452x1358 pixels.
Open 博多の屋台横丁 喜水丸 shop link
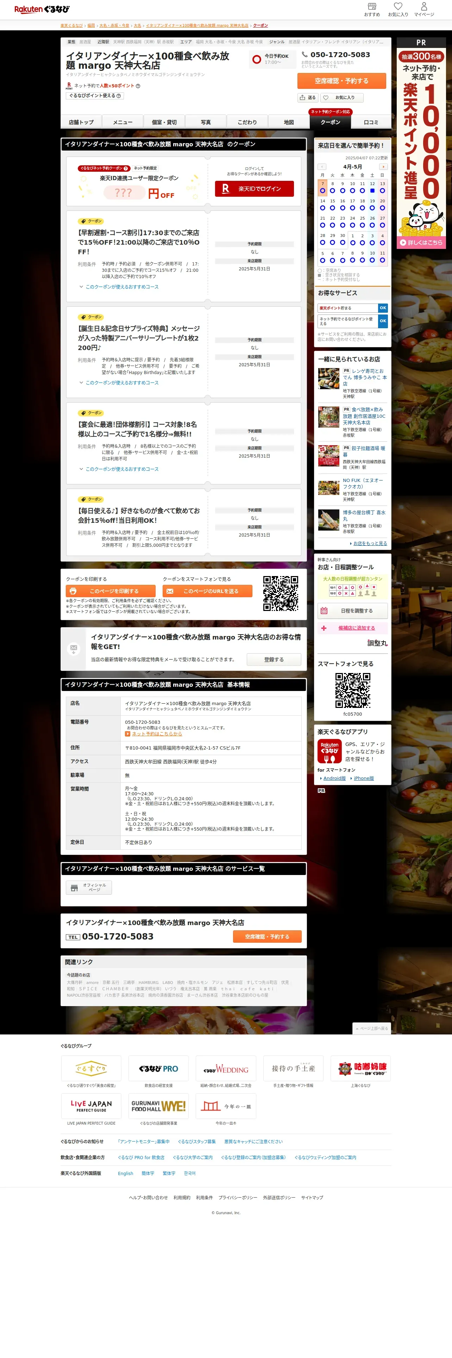point(364,515)
